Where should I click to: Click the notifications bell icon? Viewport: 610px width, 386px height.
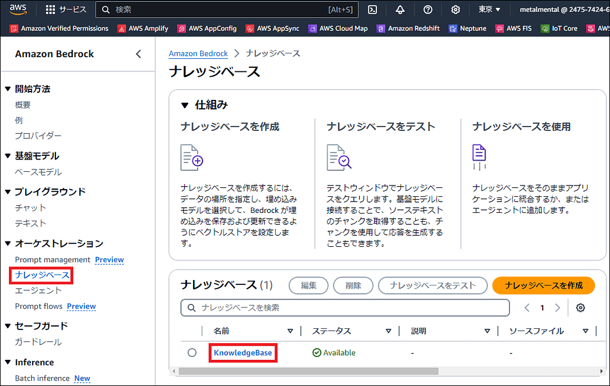(400, 10)
